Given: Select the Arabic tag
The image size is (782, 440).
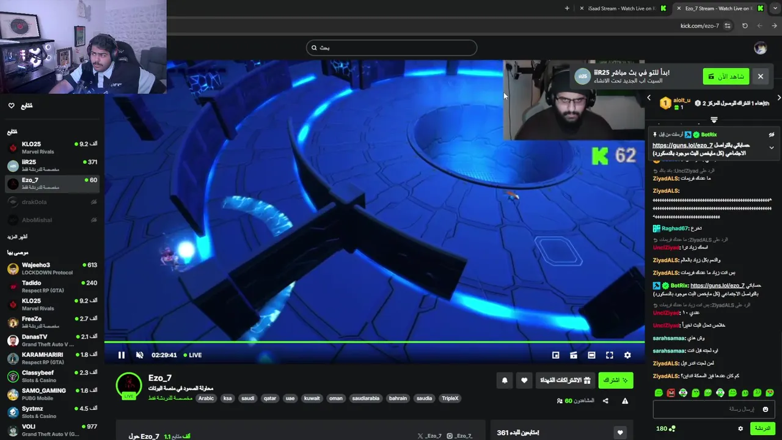Looking at the screenshot, I should [206, 398].
